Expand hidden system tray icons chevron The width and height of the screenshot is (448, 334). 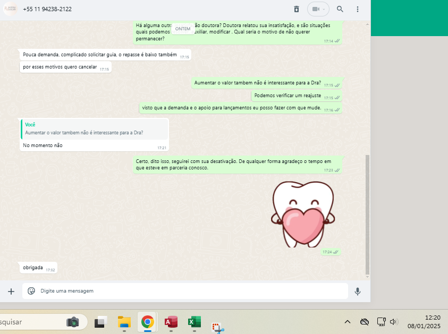click(348, 322)
